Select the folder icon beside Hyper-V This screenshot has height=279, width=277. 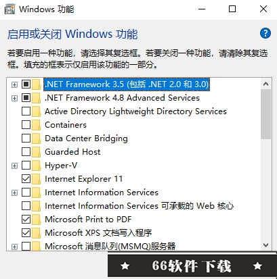point(36,166)
